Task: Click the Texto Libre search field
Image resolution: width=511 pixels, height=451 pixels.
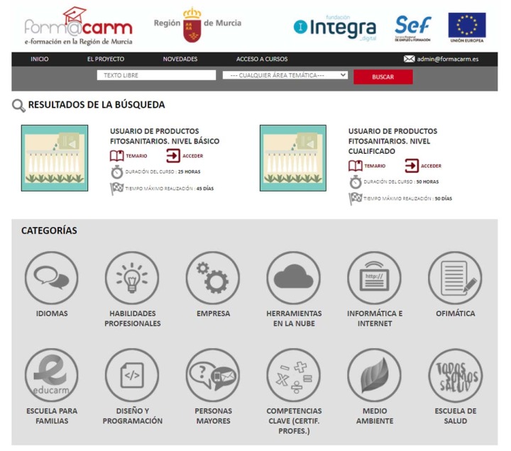Action: tap(156, 75)
